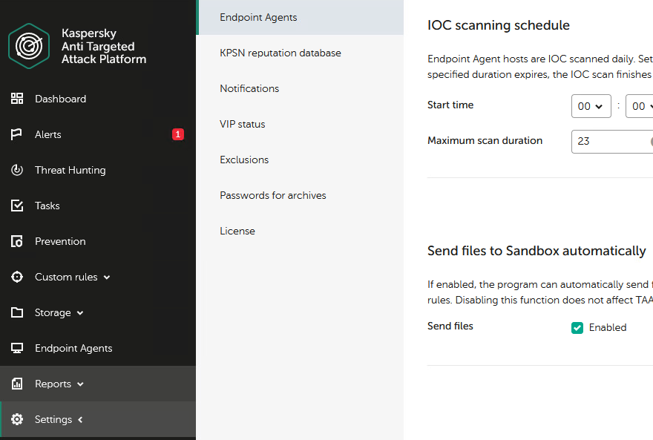653x440 pixels.
Task: Collapse the Settings menu chevron
Action: click(x=80, y=420)
